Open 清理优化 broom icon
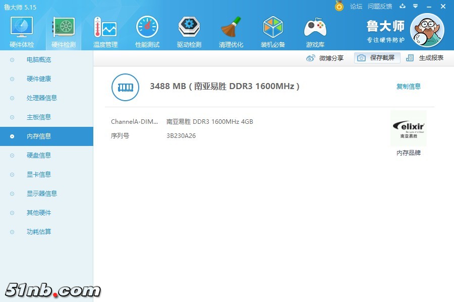Screen dimensions: 454x302 (x=231, y=29)
